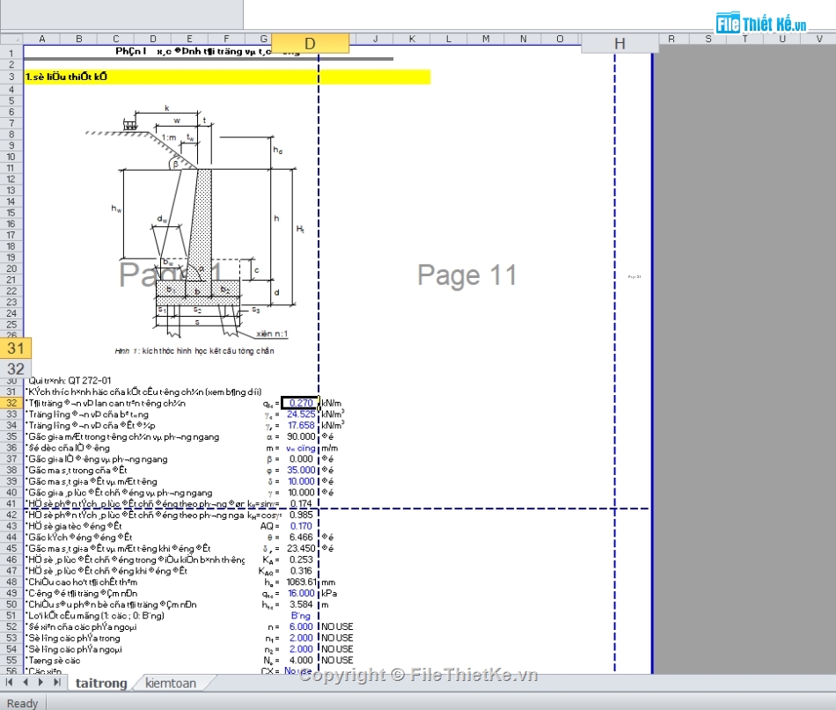This screenshot has height=710, width=836.
Task: Go to previous sheet navigation arrow
Action: point(25,682)
